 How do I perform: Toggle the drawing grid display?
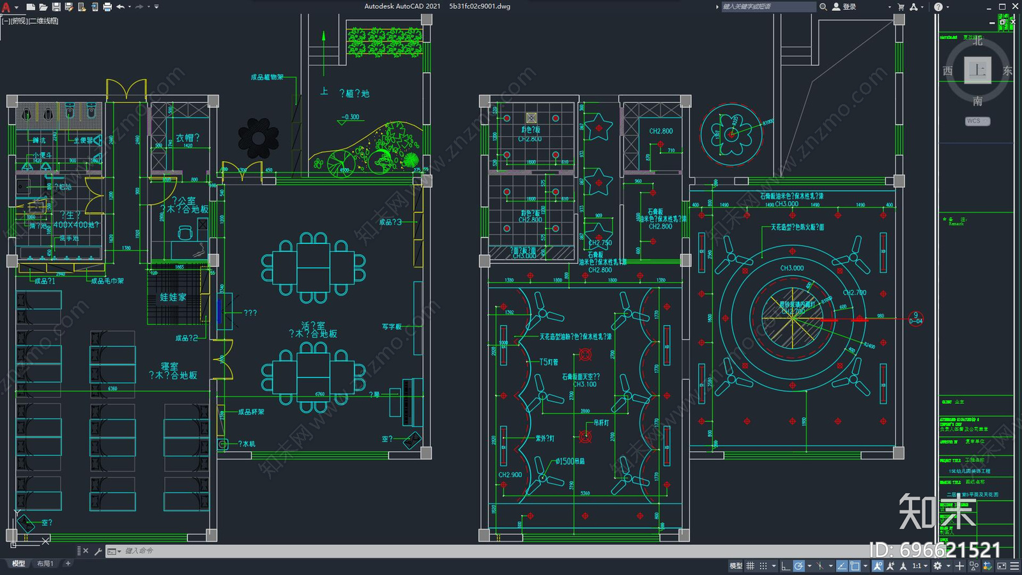751,566
